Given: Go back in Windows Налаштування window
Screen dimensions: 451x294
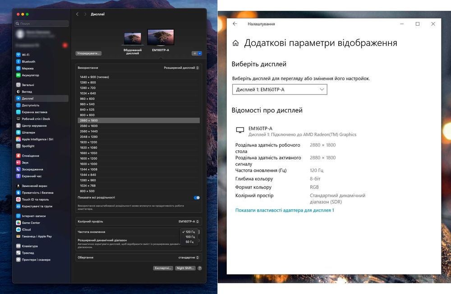Looking at the screenshot, I should pos(235,24).
